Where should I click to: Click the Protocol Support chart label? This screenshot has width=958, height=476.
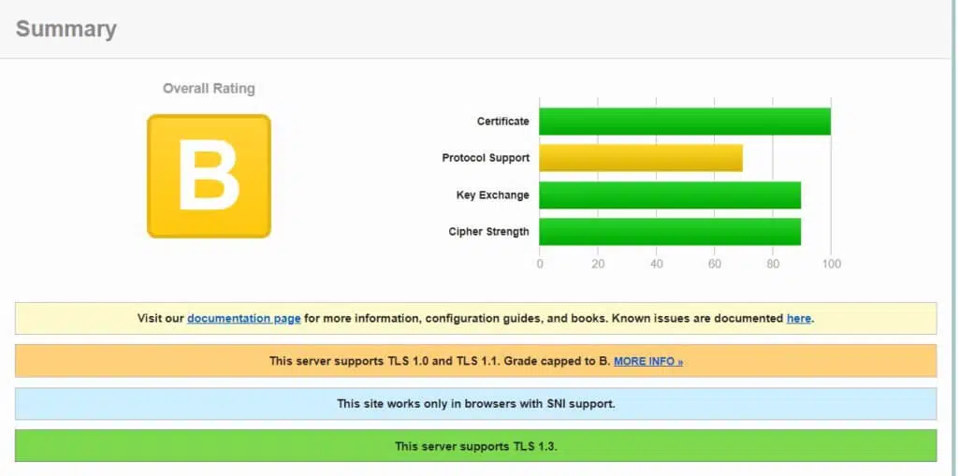486,158
